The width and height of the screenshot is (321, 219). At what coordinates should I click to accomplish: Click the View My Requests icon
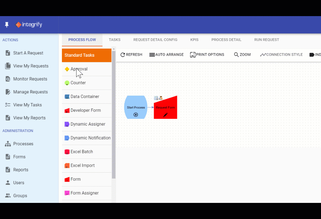(8, 66)
